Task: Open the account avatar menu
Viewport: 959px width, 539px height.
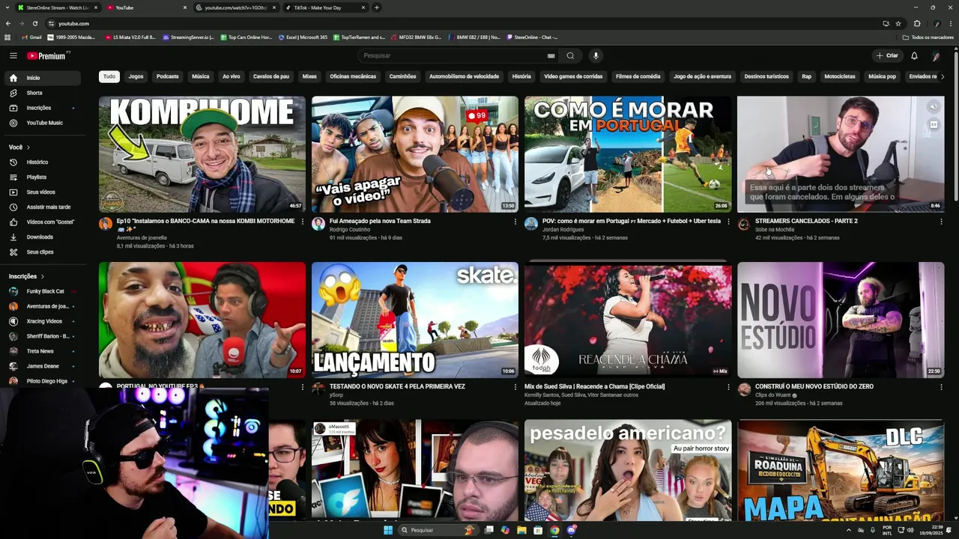Action: (936, 55)
